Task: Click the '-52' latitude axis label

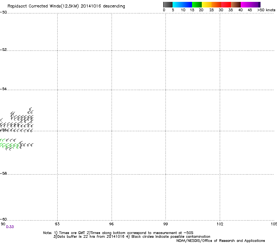Action: tap(3, 50)
